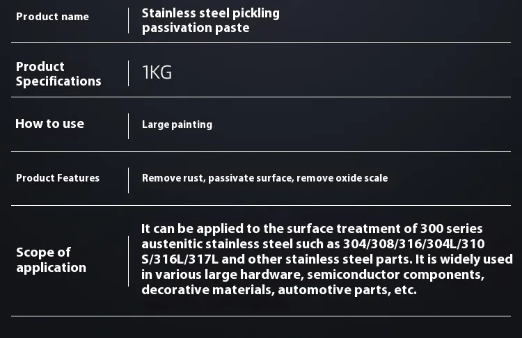Click the "Product Specifications" label
522x338 pixels.
coord(58,74)
